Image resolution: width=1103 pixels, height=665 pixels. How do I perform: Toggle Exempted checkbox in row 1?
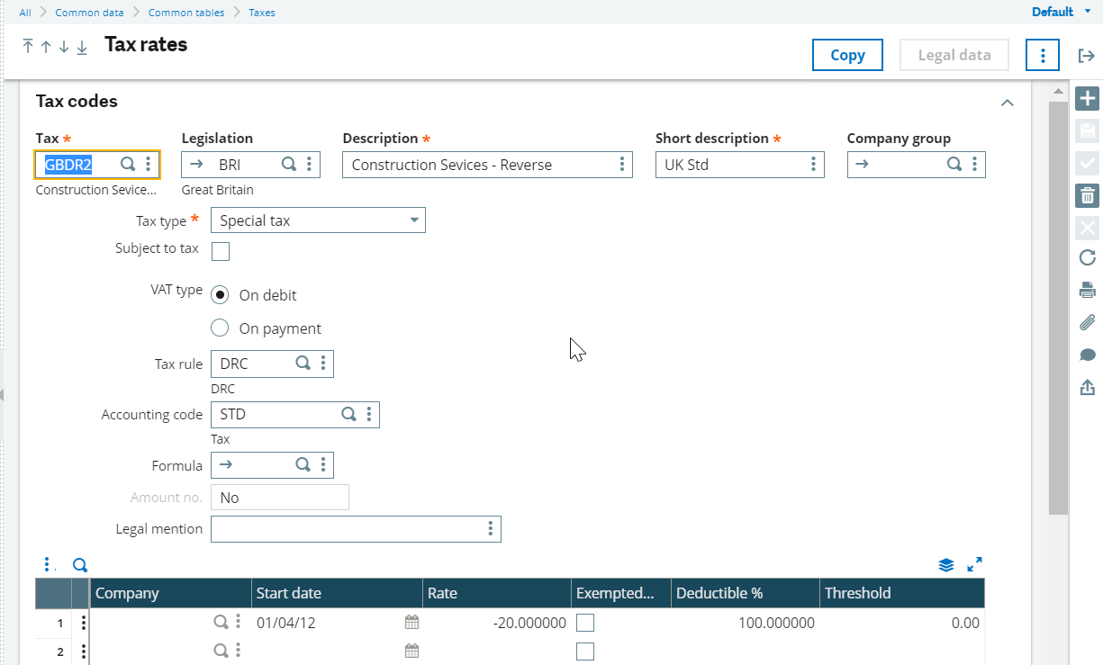click(x=585, y=623)
